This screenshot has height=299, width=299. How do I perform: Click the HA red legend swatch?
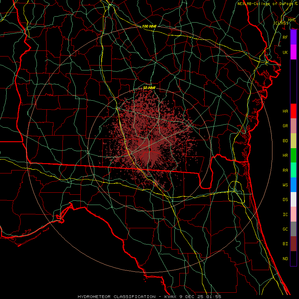coord(293,111)
